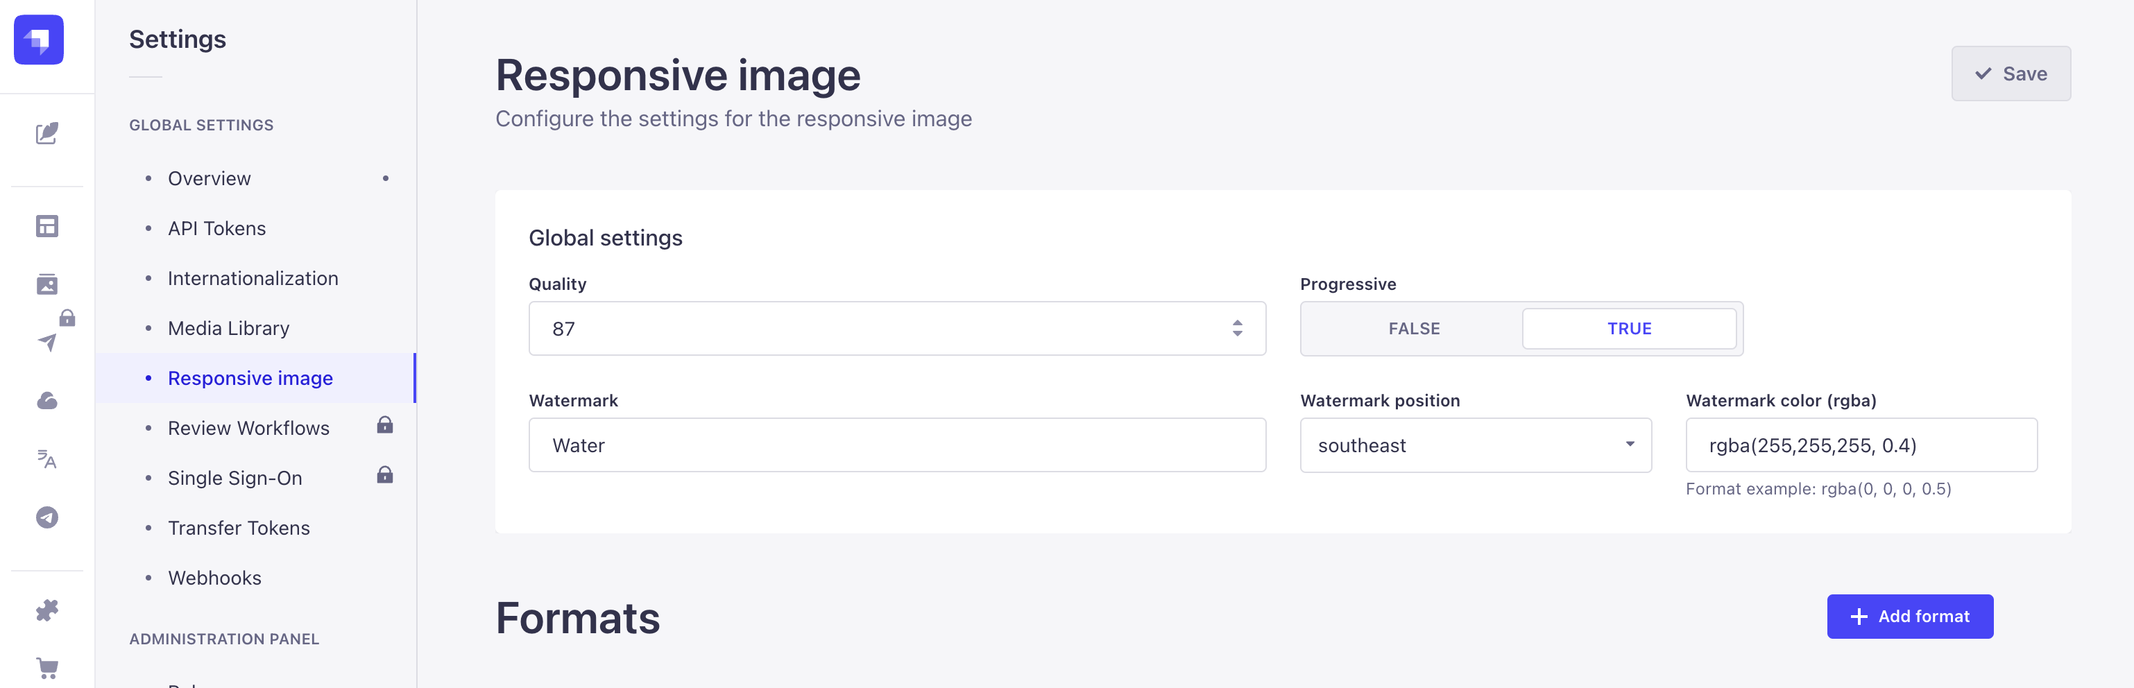Open the Content-Type Builder icon
Image resolution: width=2134 pixels, height=688 pixels.
pyautogui.click(x=47, y=226)
